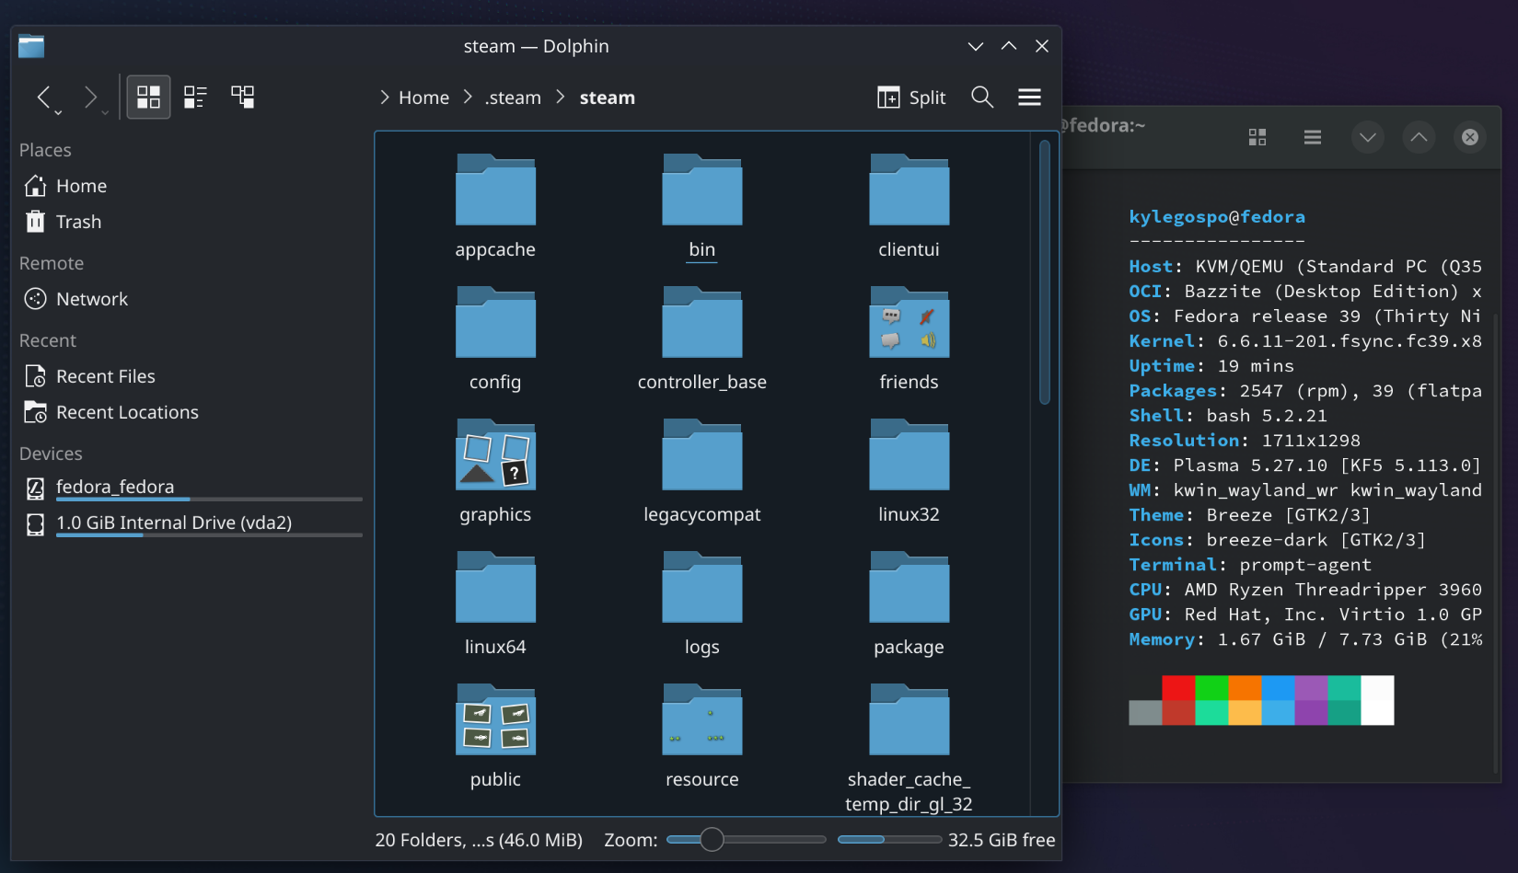Screen dimensions: 1518x873
Task: Switch to Details tree view mode
Action: coord(243,97)
